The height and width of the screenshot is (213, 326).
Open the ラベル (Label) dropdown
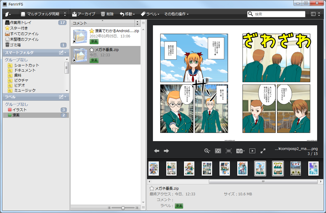point(151,14)
